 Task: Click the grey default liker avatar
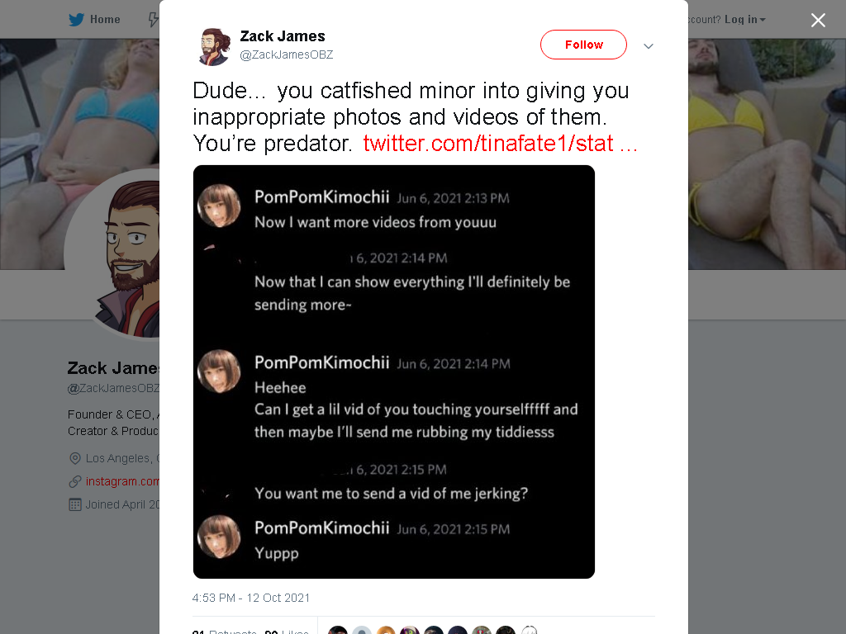tap(362, 630)
